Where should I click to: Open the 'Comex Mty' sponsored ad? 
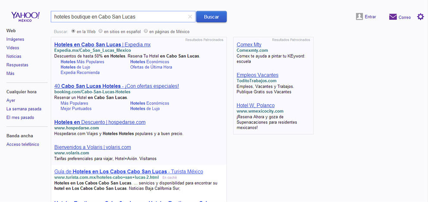coord(249,44)
